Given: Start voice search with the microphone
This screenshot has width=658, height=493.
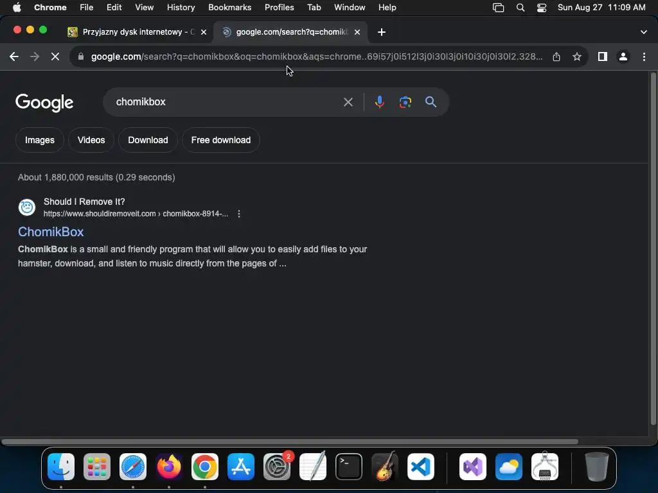Looking at the screenshot, I should pyautogui.click(x=379, y=102).
